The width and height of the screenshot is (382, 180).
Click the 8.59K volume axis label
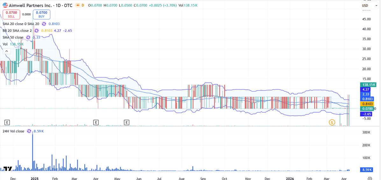click(x=366, y=170)
